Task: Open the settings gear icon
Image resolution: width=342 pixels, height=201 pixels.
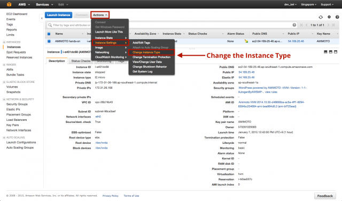Action: (329, 17)
